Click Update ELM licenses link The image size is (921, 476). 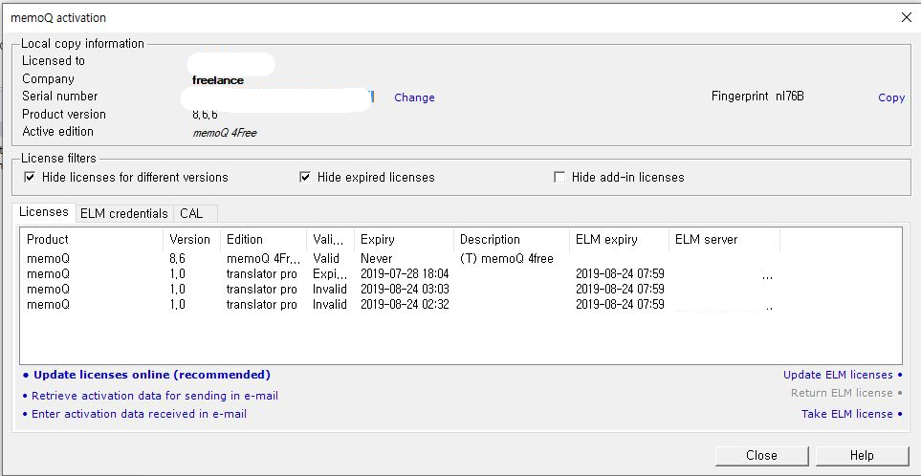click(837, 375)
